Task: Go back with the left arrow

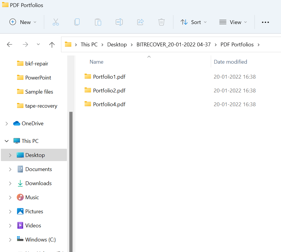Action: pyautogui.click(x=10, y=45)
